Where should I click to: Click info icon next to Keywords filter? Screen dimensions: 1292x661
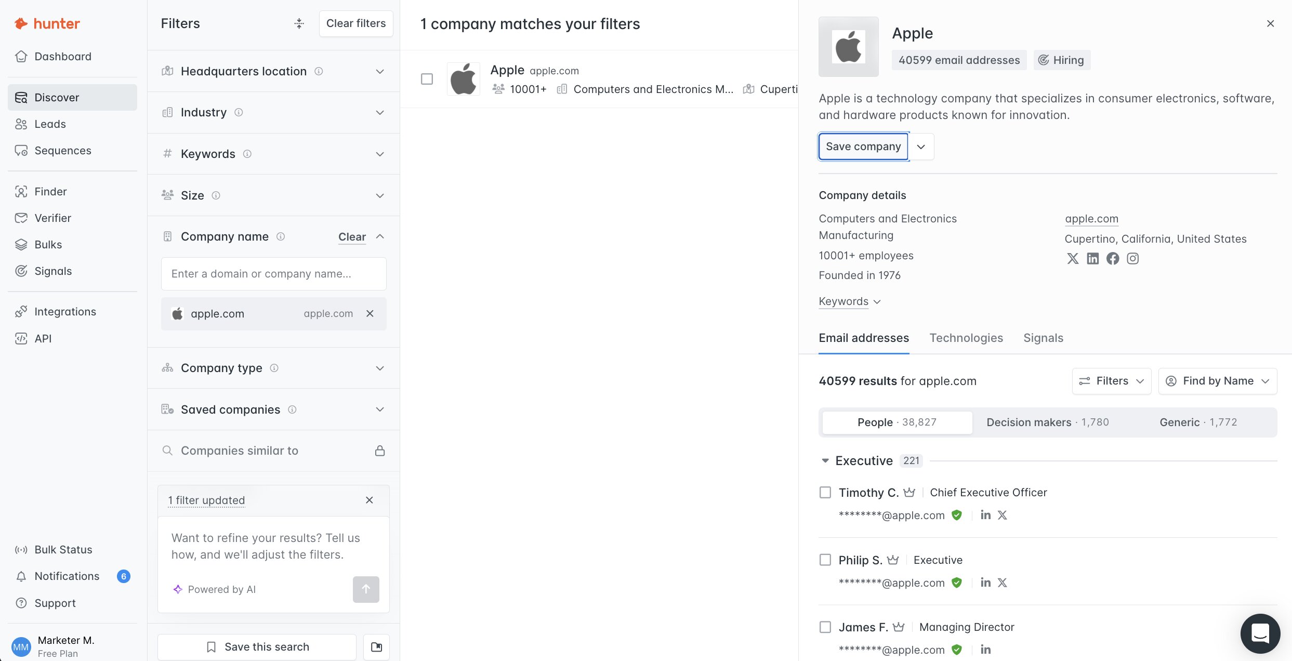click(247, 154)
